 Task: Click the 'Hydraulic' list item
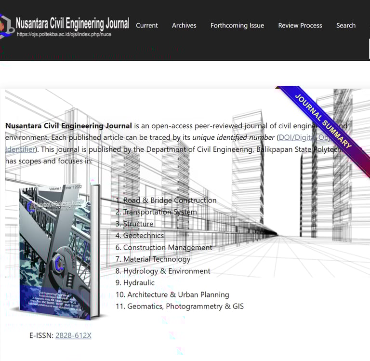139,283
